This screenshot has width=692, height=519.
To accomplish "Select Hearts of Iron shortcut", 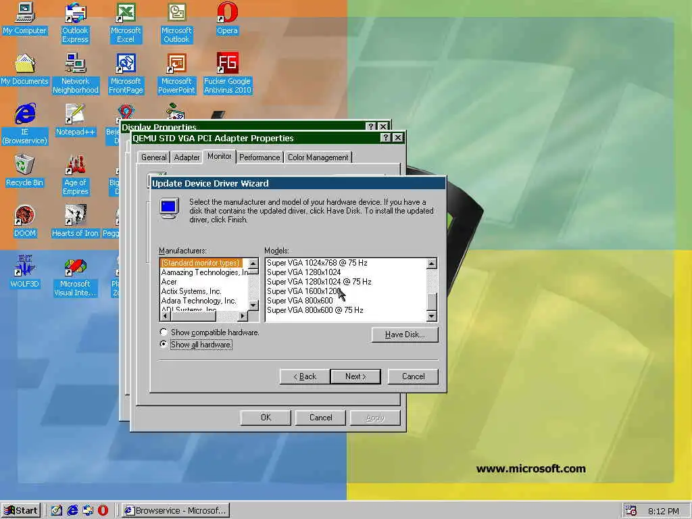I will (x=75, y=222).
